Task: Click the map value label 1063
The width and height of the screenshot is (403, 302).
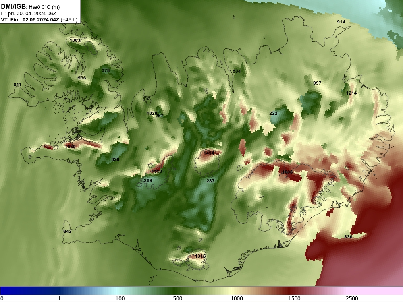Action: (x=75, y=40)
